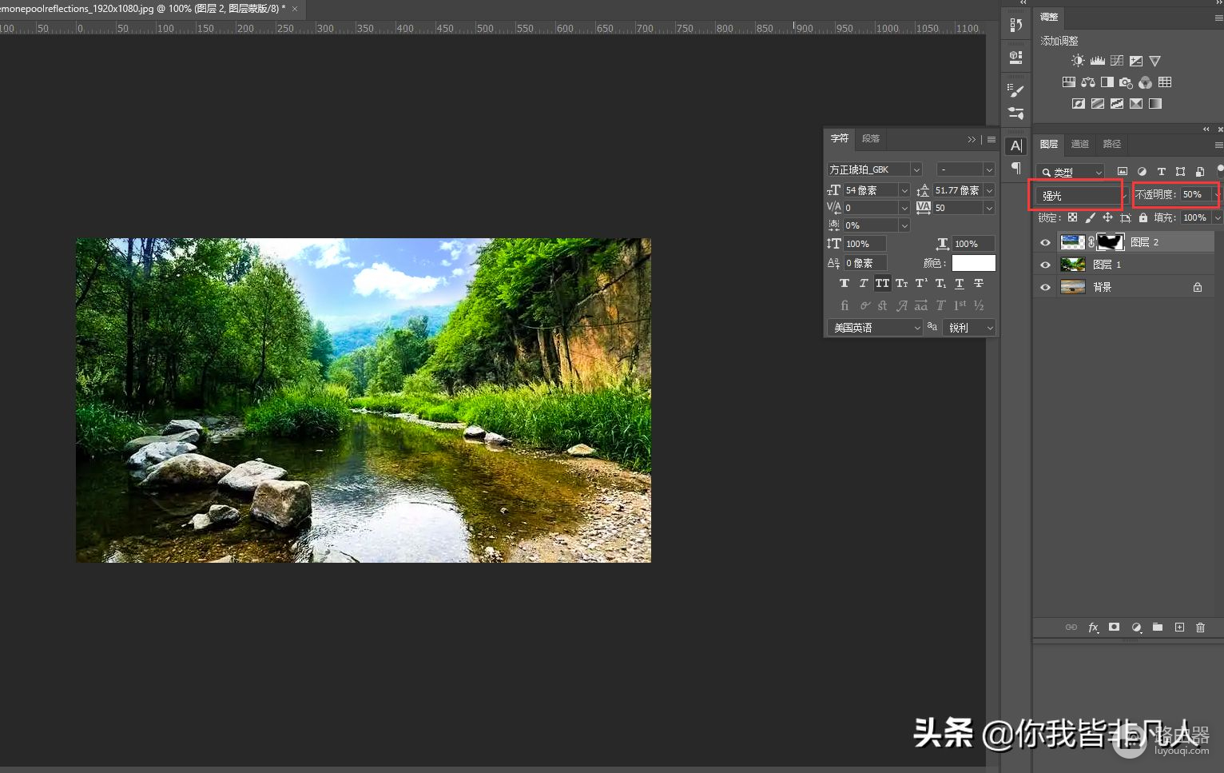Viewport: 1224px width, 773px height.
Task: Delete layer using trash icon
Action: click(1200, 628)
